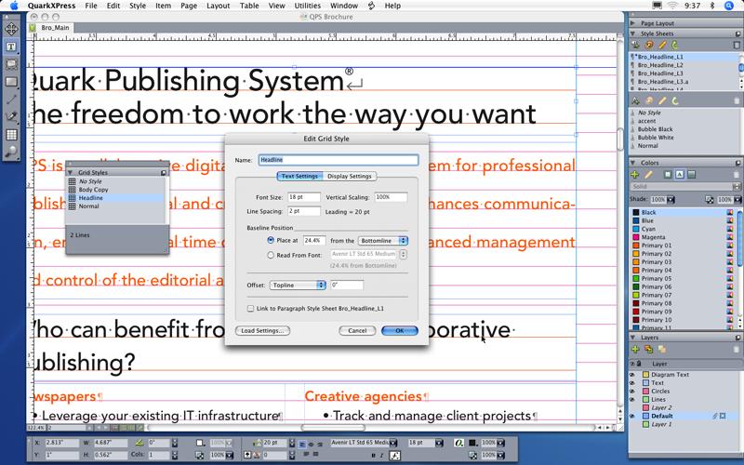Toggle visibility of Default layer
The height and width of the screenshot is (465, 744).
click(x=632, y=416)
